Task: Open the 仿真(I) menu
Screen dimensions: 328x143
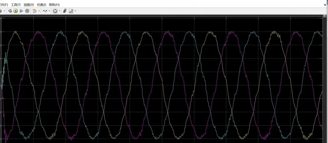Action: click(x=41, y=5)
